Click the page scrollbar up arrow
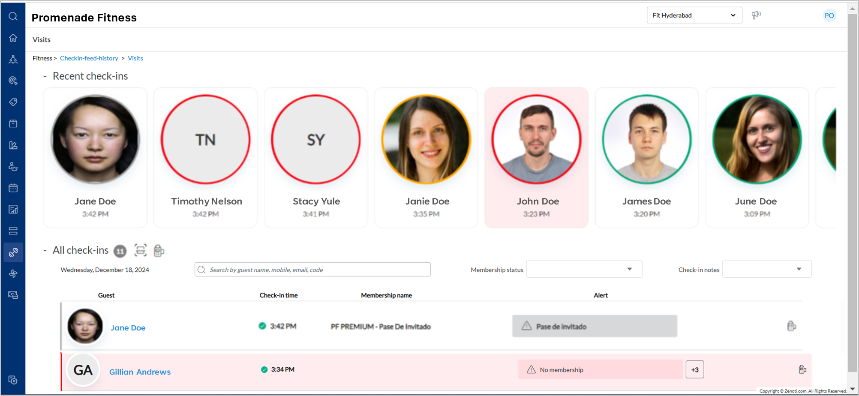859x396 pixels. [853, 8]
